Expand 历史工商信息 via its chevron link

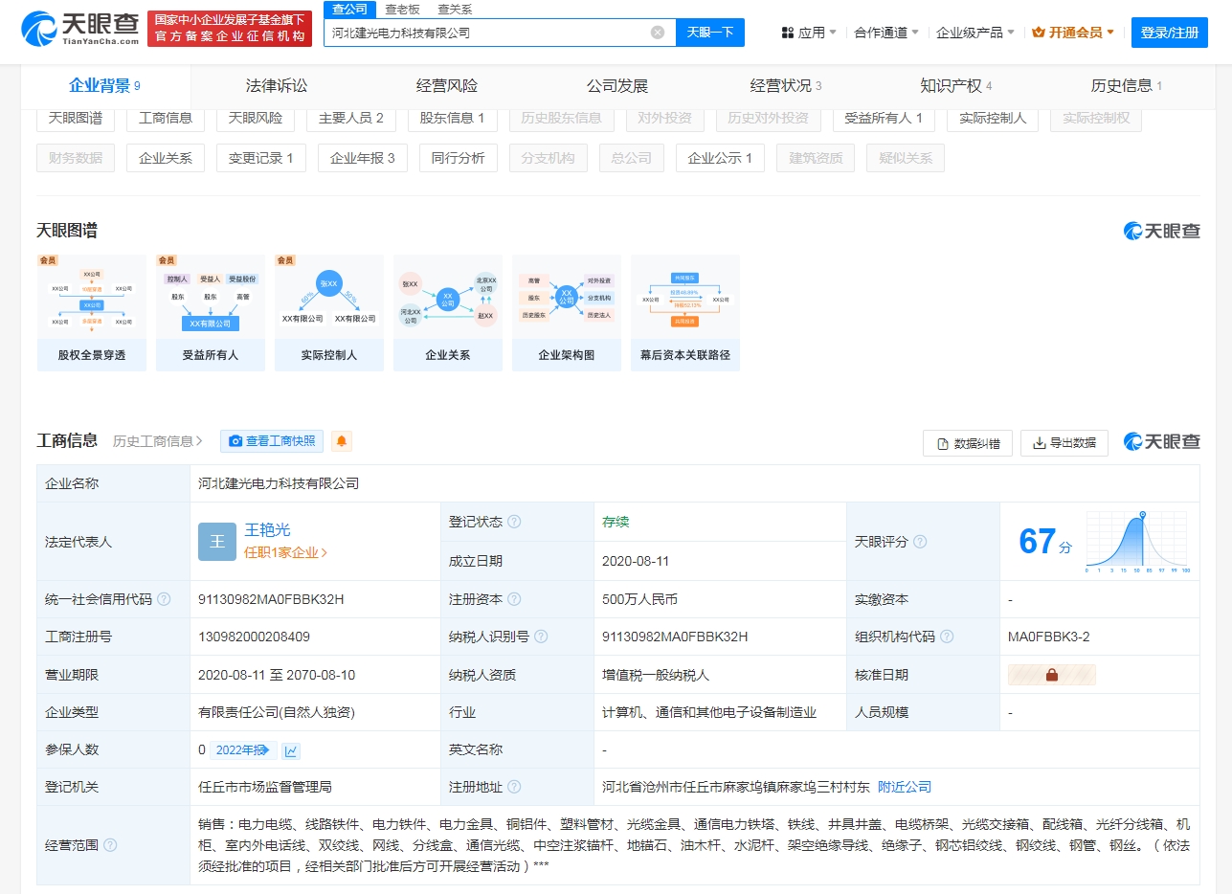tap(158, 441)
